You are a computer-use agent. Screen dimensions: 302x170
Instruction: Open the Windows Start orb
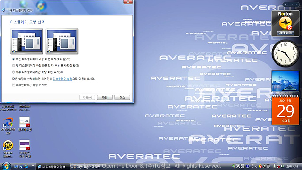6,166
